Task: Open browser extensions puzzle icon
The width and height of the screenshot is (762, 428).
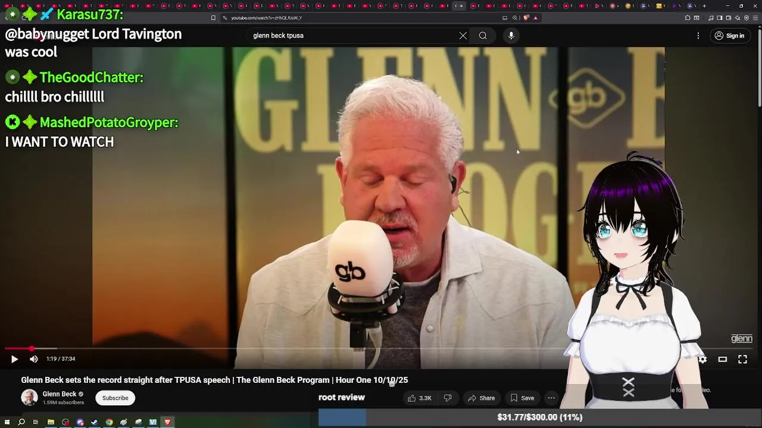Action: [688, 18]
